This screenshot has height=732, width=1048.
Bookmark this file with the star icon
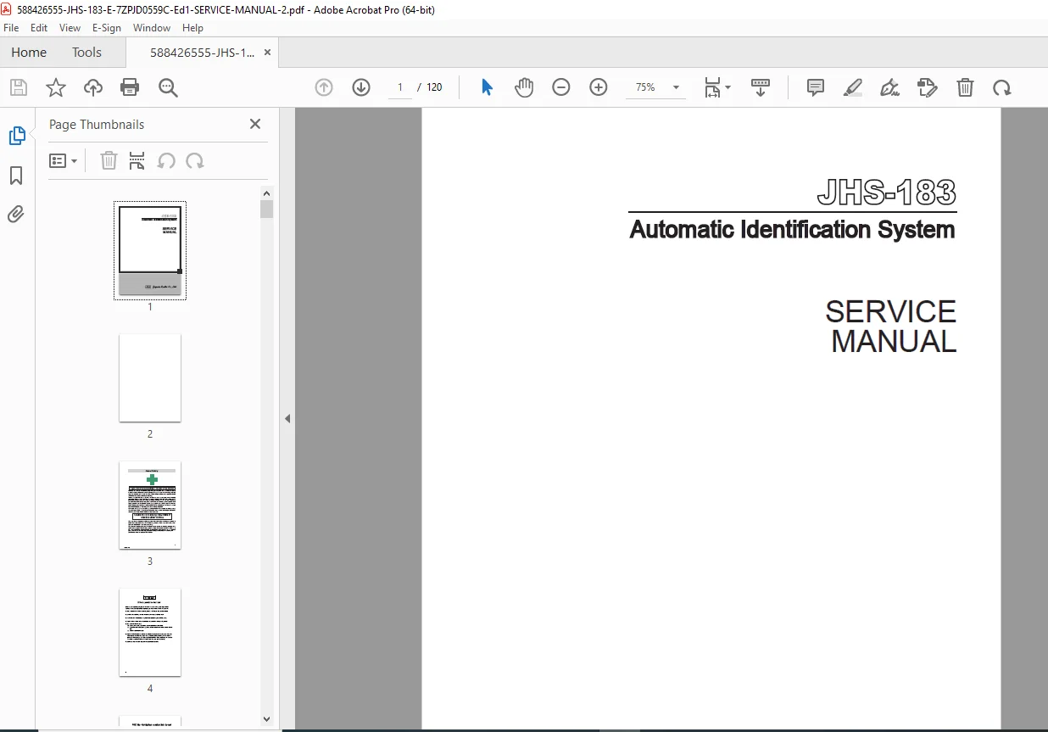(56, 87)
